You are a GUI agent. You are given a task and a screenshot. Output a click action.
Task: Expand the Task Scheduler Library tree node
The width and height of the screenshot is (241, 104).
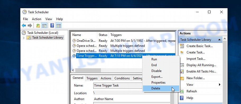click(24, 38)
